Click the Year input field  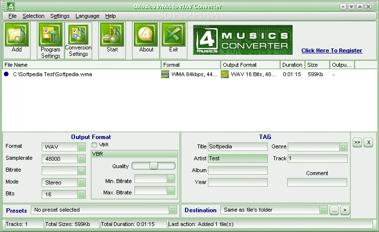pos(238,182)
